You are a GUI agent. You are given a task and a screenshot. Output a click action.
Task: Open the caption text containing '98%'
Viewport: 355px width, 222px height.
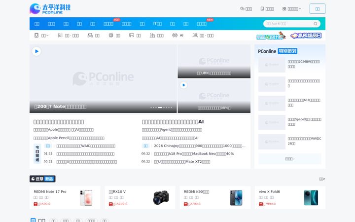tap(214, 108)
